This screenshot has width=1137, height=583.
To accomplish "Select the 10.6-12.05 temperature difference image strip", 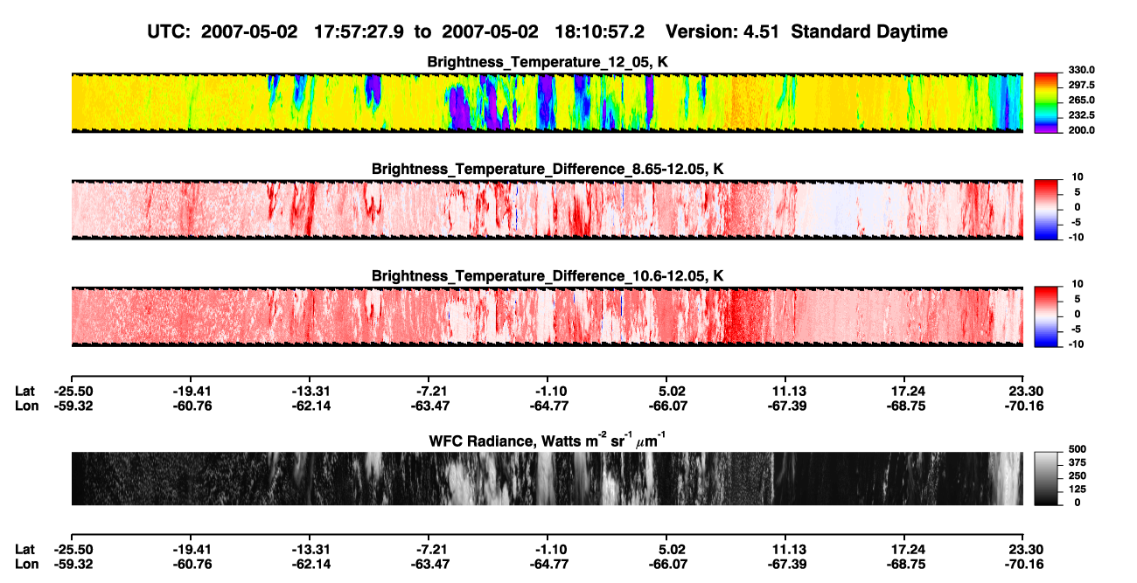I will pyautogui.click(x=547, y=316).
